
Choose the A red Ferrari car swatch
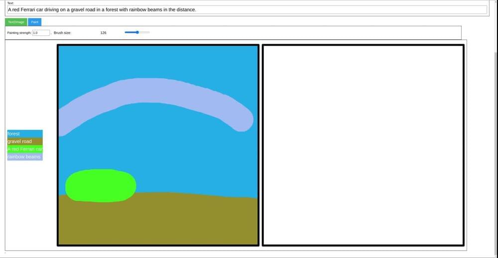[25, 149]
